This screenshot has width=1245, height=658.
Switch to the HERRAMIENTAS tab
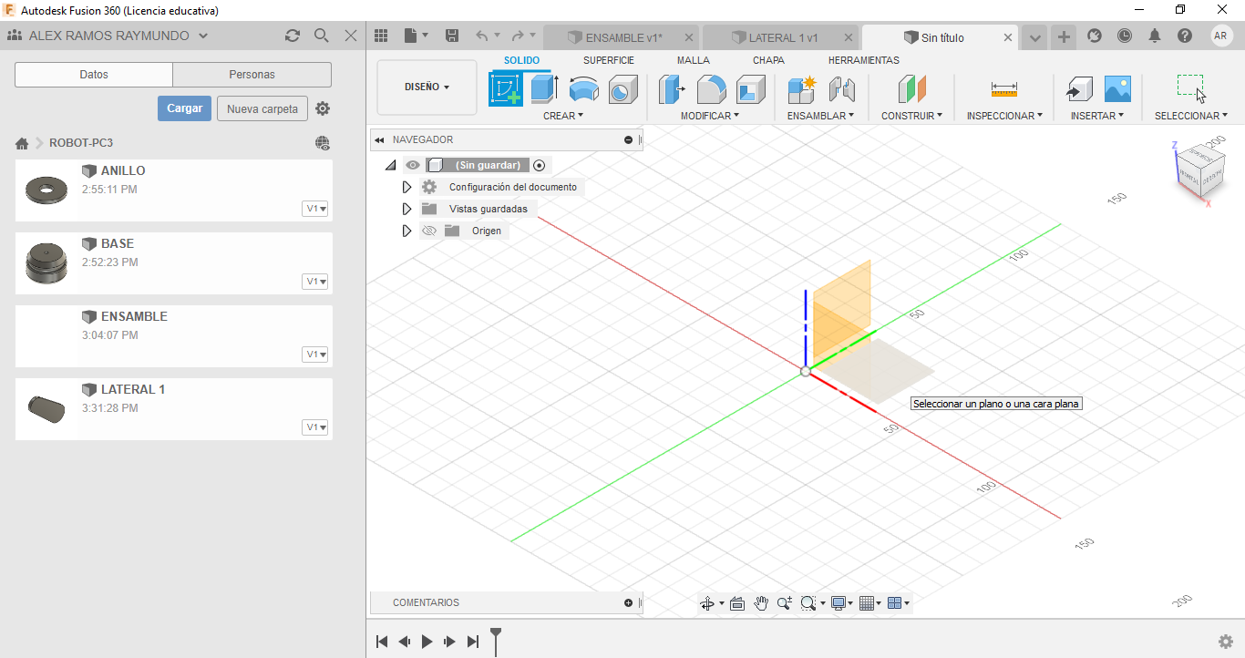point(863,60)
